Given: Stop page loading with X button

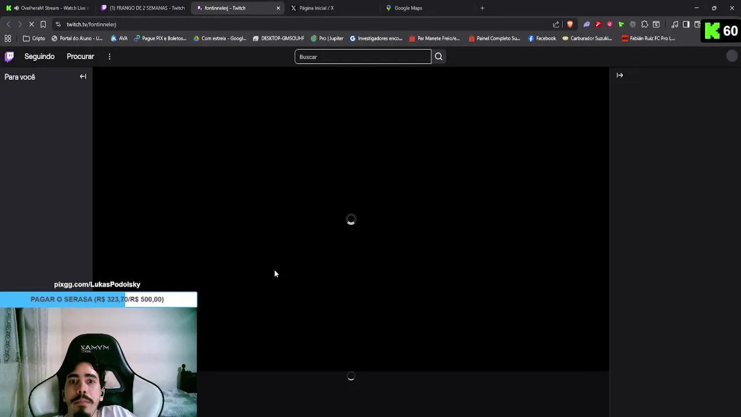Looking at the screenshot, I should point(31,24).
